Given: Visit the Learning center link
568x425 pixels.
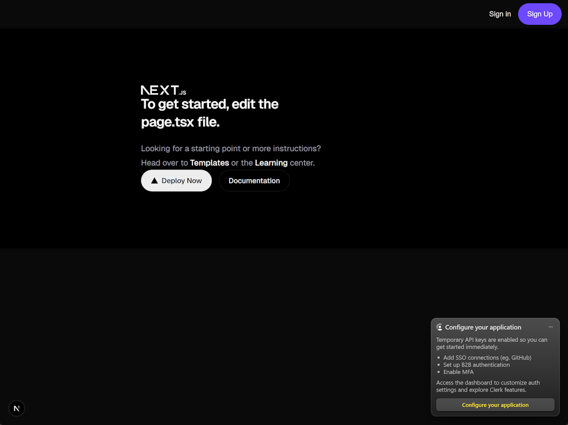Looking at the screenshot, I should coord(271,162).
